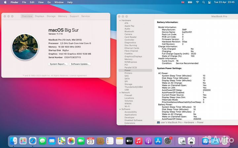The width and height of the screenshot is (238, 148).
Task: Open Contacts app in the Dock
Action: [100, 141]
